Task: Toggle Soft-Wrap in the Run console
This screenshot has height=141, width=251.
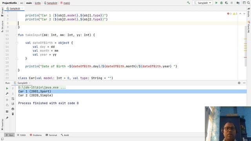Action: (x=13, y=99)
